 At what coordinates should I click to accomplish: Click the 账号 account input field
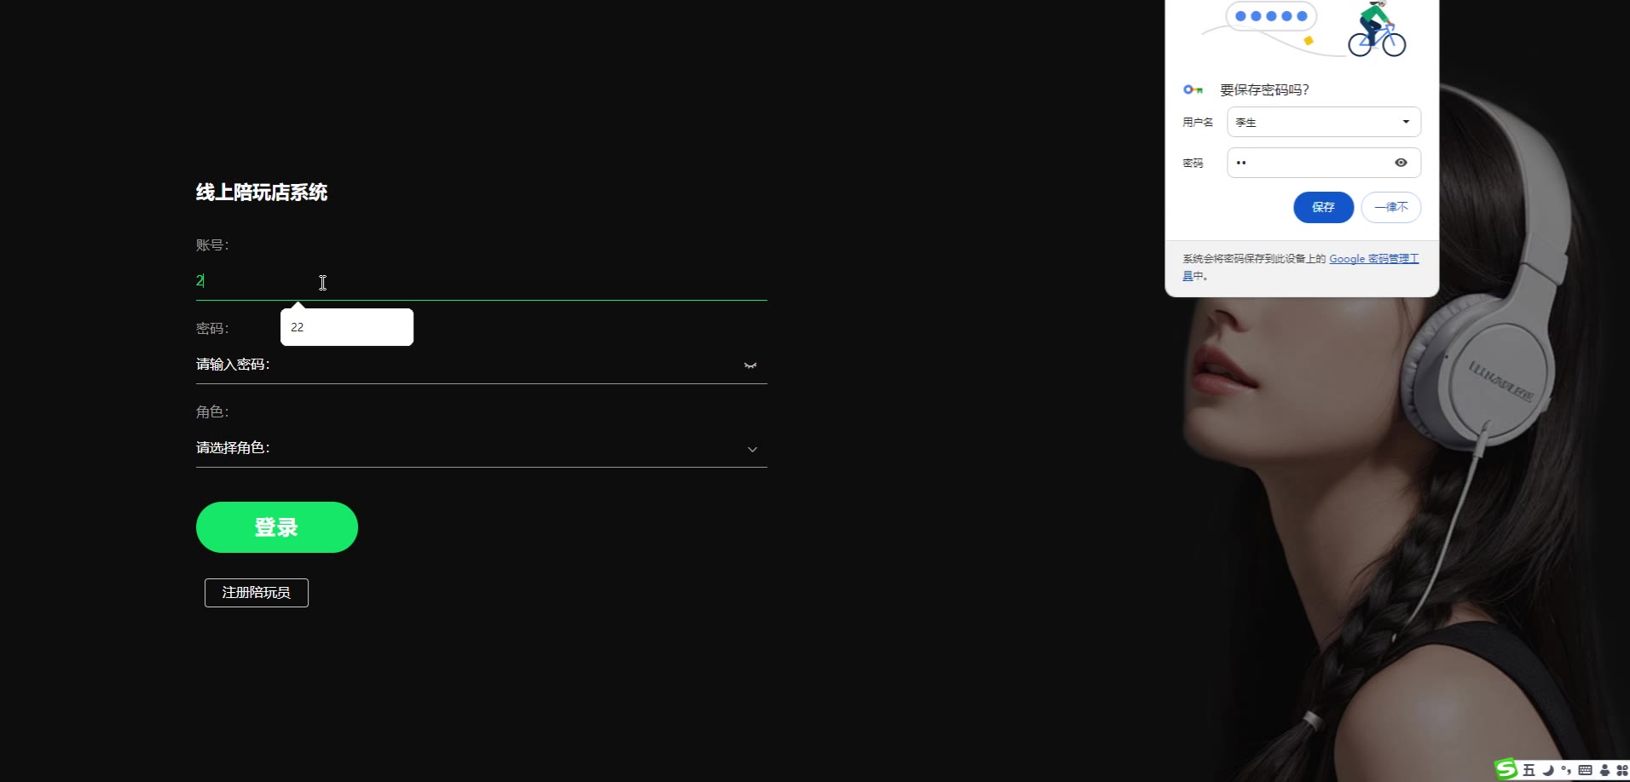482,281
